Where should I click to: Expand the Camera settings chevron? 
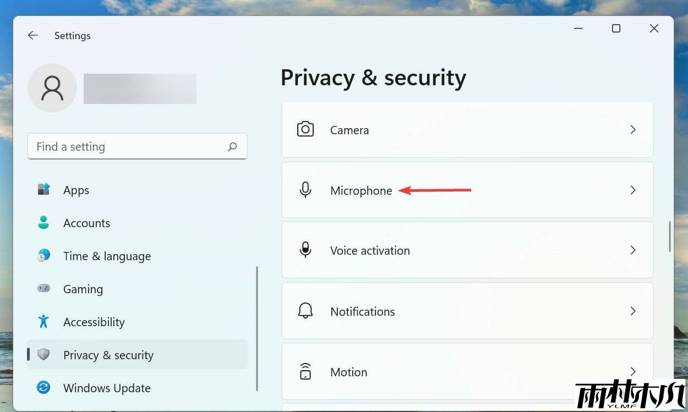point(633,130)
